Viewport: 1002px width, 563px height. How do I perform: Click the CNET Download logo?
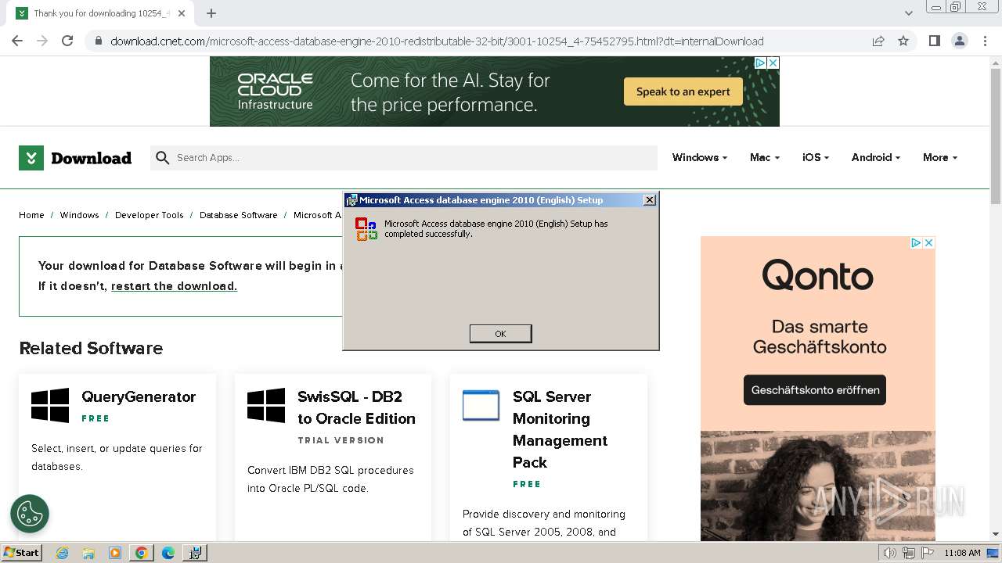[x=75, y=158]
